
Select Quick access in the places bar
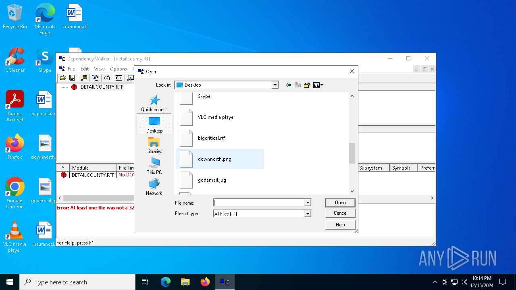click(x=154, y=103)
